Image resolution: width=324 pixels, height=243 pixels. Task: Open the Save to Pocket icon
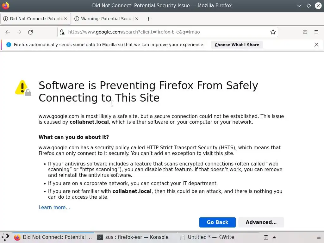pyautogui.click(x=305, y=32)
